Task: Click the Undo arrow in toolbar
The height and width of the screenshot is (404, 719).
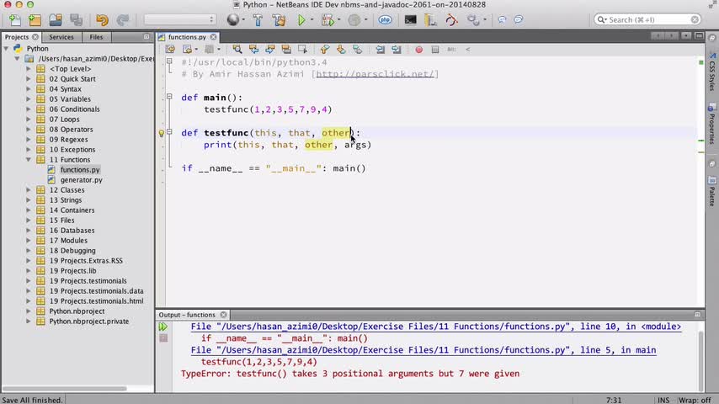Action: [102, 19]
